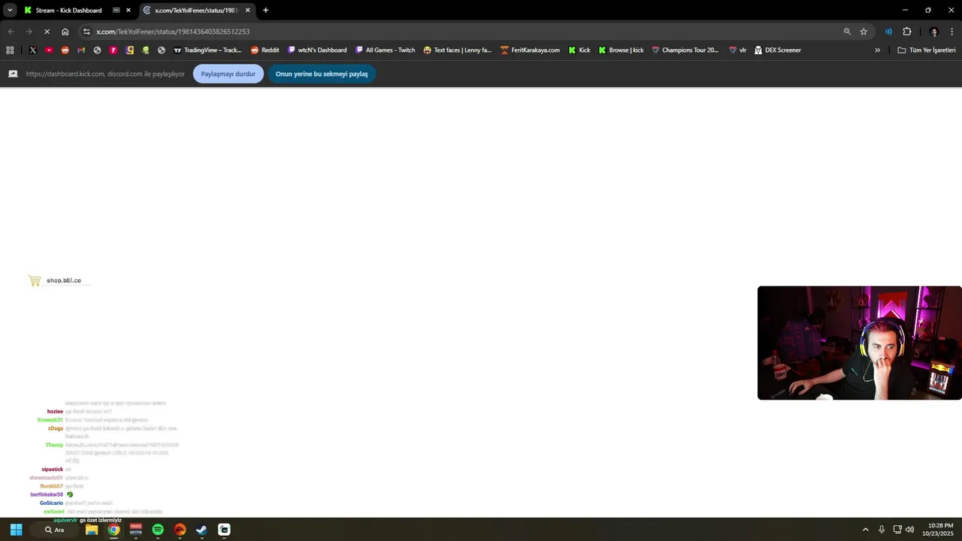
Task: Open the three-dot Chrome menu
Action: tap(952, 32)
